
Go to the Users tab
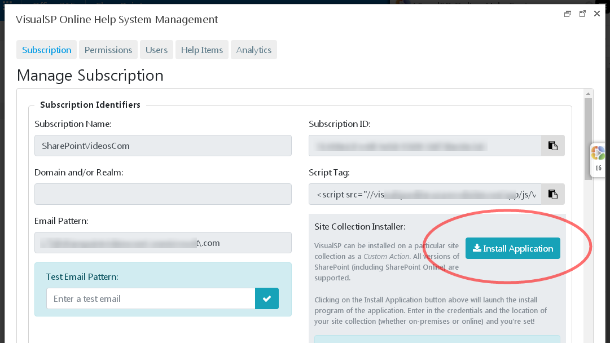pyautogui.click(x=156, y=50)
